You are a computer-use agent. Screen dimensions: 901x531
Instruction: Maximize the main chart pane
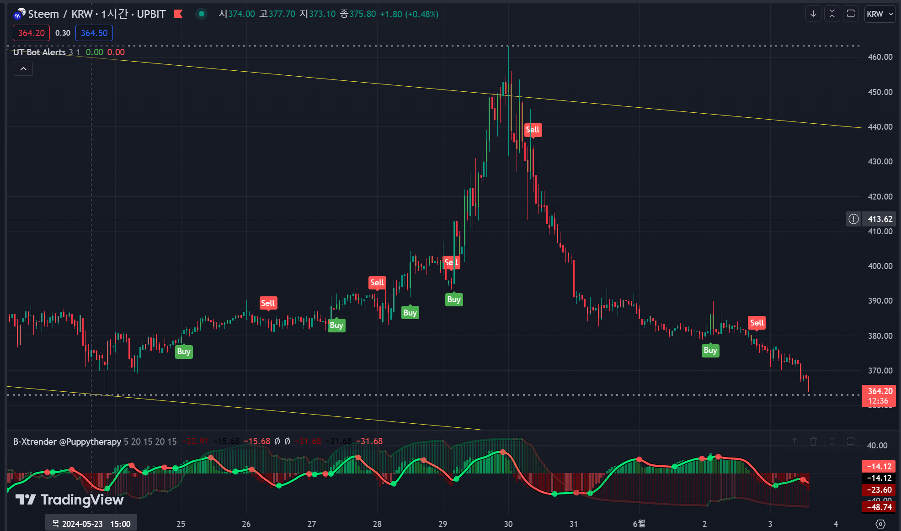point(851,14)
